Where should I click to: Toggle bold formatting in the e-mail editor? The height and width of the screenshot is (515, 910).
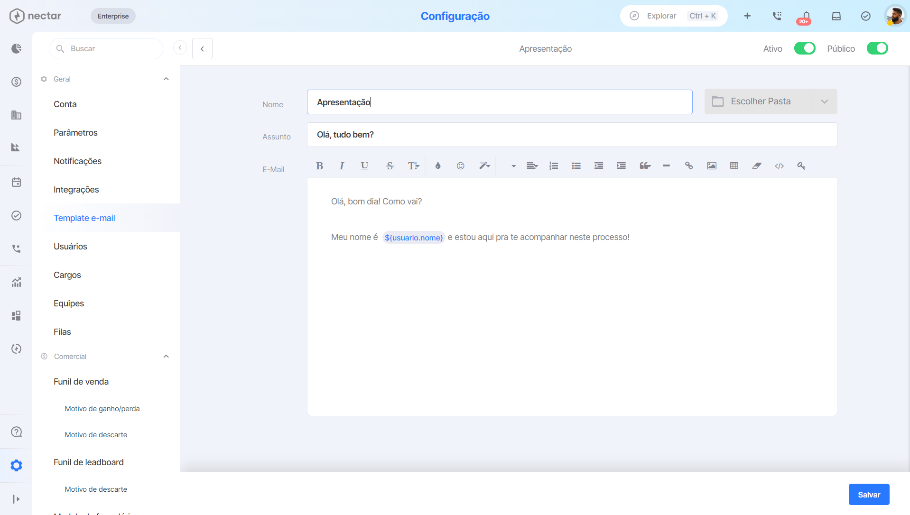[319, 166]
